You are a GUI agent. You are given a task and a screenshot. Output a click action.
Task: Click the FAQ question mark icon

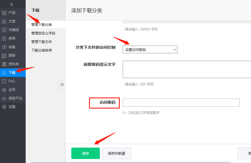pyautogui.click(x=4, y=81)
